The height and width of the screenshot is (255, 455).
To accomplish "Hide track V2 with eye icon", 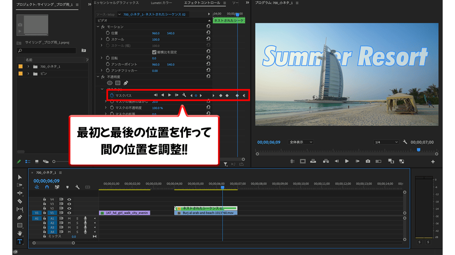I will tap(69, 208).
